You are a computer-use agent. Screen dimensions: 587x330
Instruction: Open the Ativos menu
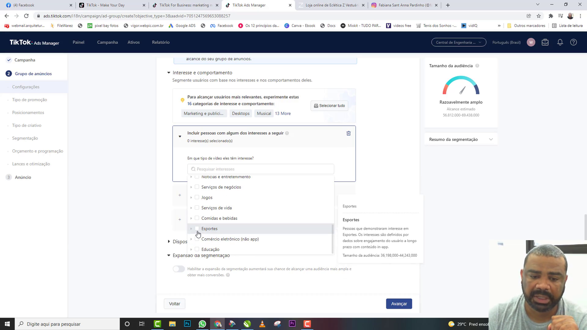tap(134, 42)
